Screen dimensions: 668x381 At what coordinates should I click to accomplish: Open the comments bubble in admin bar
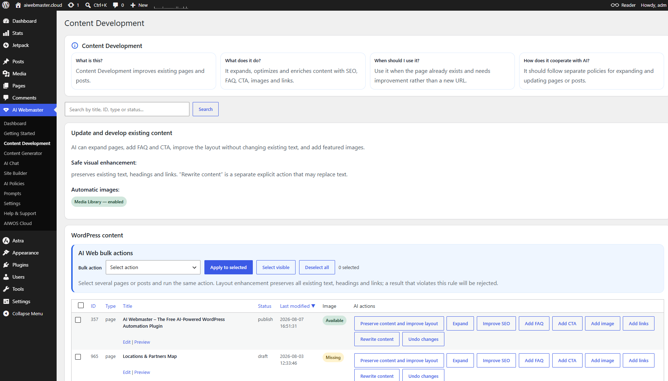(x=115, y=5)
